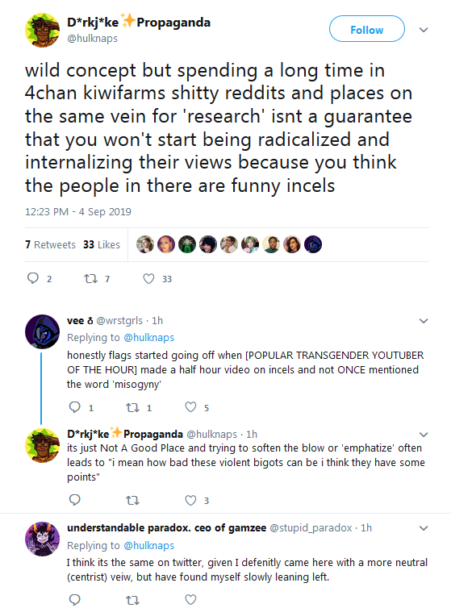Retweet vee's reply about misogyny
The image size is (451, 608).
click(133, 407)
